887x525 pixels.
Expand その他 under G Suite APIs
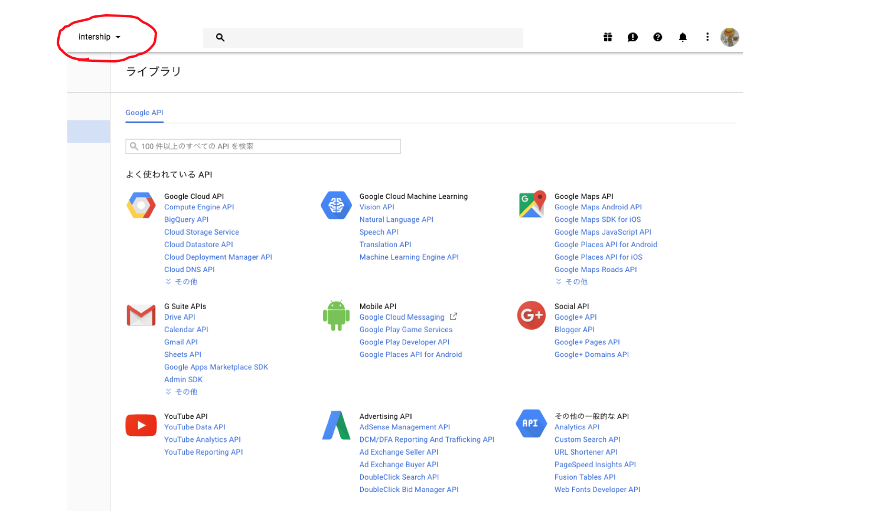point(181,392)
